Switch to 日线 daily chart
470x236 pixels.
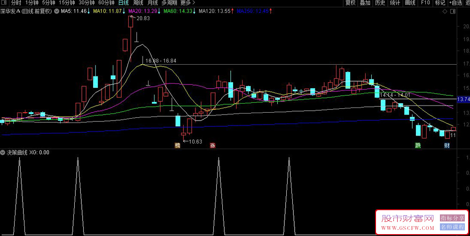[124, 3]
